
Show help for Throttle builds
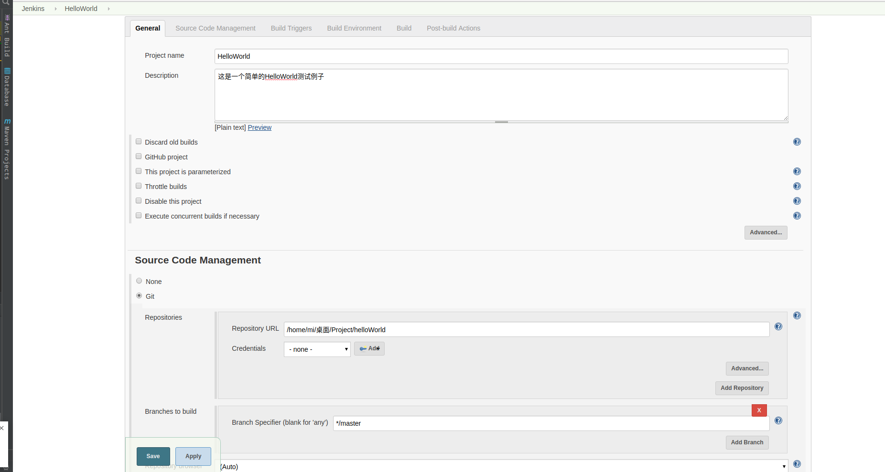click(x=797, y=186)
